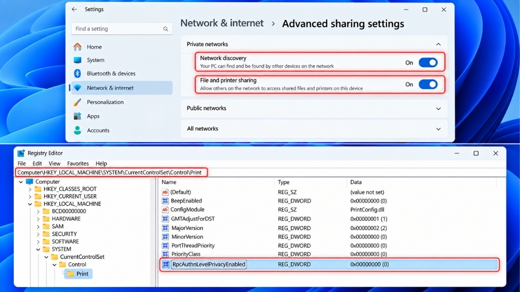Toggle Network discovery switch off
Image resolution: width=520 pixels, height=292 pixels.
point(428,63)
